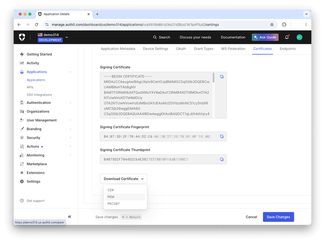Copy the Signing Certificate Fingerprint

coord(221,136)
